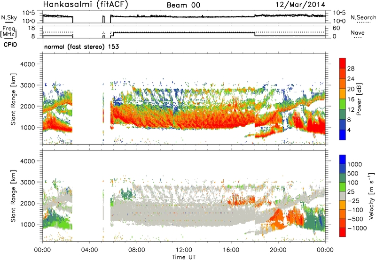
Task: Click the power panel 'Slant Range [km]' label
Action: tap(14, 99)
